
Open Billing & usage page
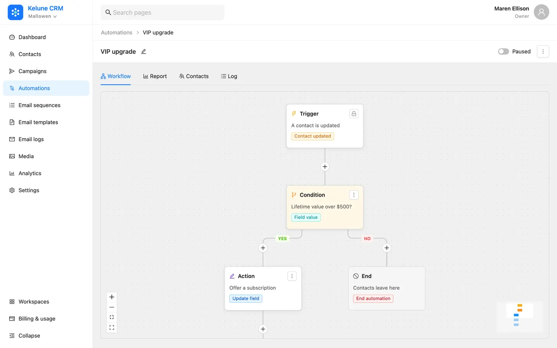click(x=46, y=318)
